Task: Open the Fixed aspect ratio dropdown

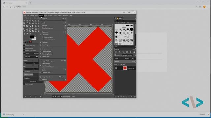Action: [32, 54]
